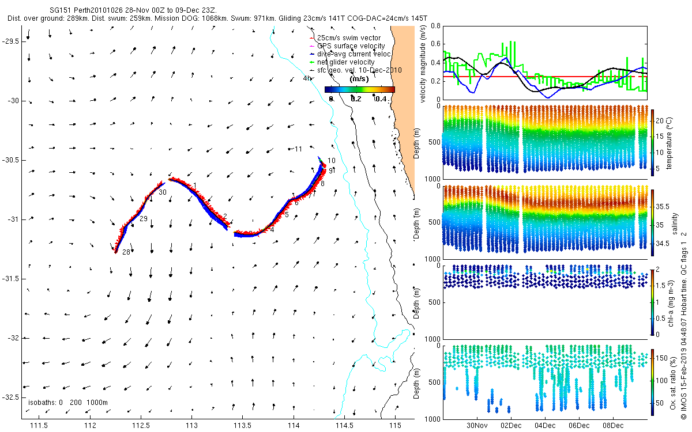Click the day "29" marker on the glider track
Viewport: 692px width, 432px height.
(x=143, y=219)
